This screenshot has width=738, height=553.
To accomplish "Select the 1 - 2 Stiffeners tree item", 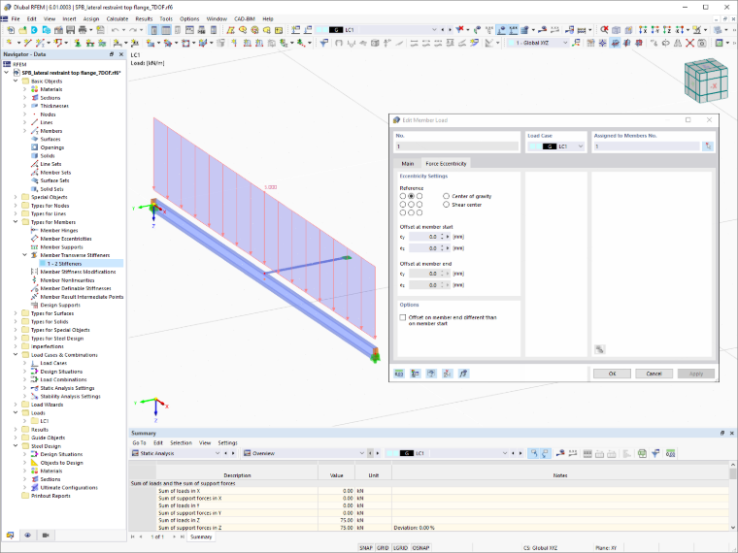I will point(64,264).
